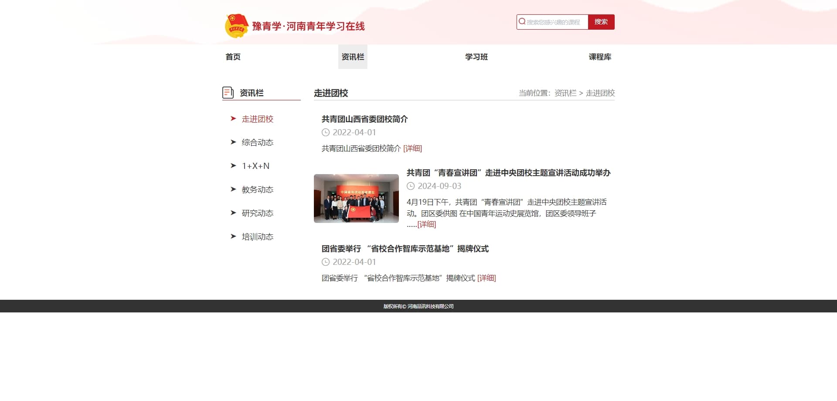This screenshot has width=837, height=401.
Task: Click the arrow icon beside 1+X+N
Action: click(233, 166)
